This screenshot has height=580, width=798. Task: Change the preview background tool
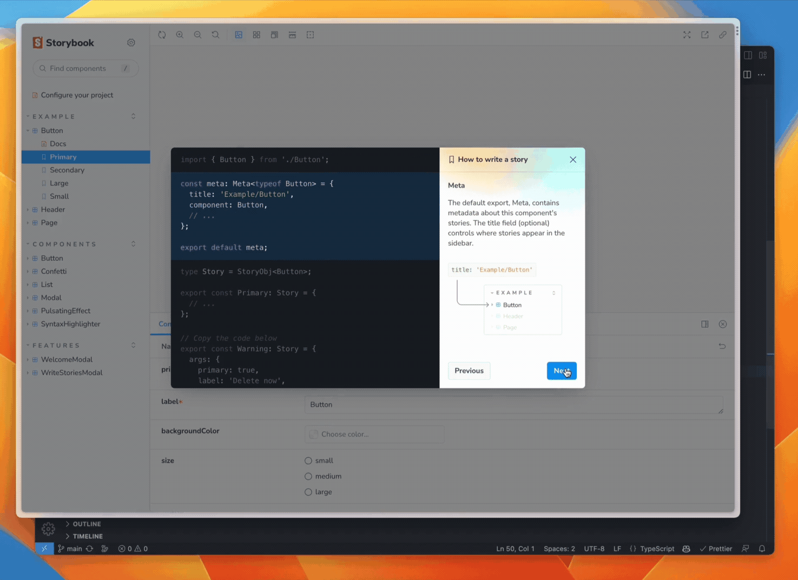coord(239,35)
